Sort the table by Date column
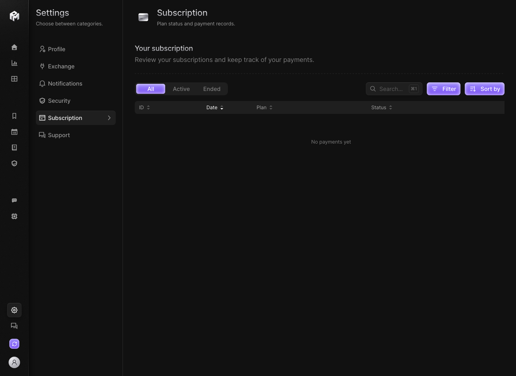The height and width of the screenshot is (376, 516). pyautogui.click(x=215, y=107)
